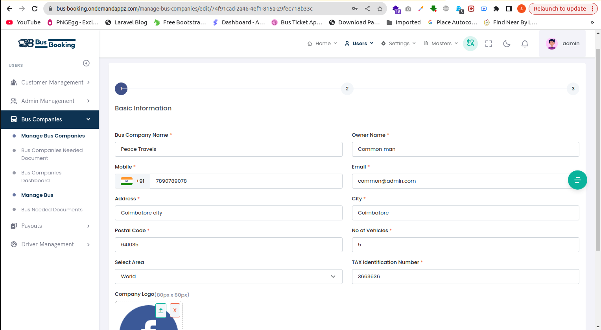Click the admin avatar picture
The height and width of the screenshot is (330, 601).
552,44
